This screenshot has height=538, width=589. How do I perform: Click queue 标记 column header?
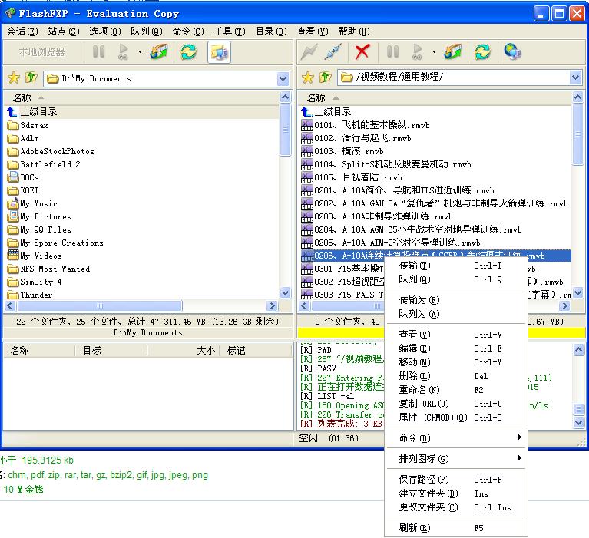[256, 351]
